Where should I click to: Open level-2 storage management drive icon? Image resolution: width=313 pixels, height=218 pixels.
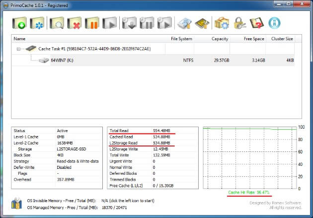click(184, 23)
